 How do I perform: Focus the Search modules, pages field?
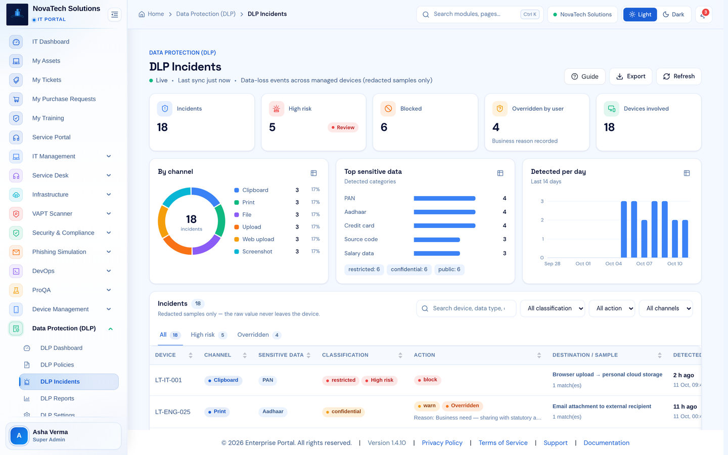point(479,15)
